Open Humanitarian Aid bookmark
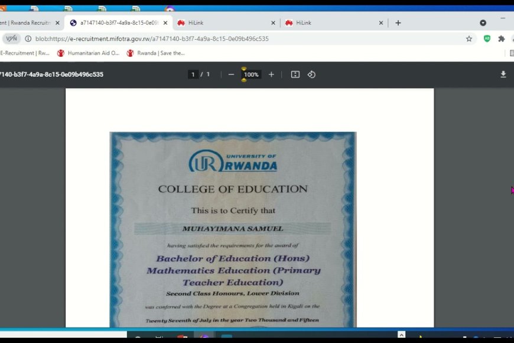 (x=89, y=53)
